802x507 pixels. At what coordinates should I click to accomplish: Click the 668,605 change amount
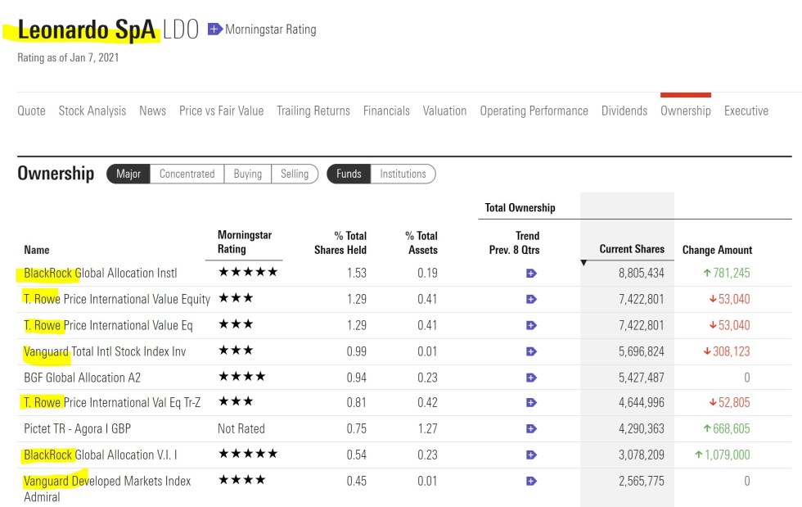pos(727,428)
